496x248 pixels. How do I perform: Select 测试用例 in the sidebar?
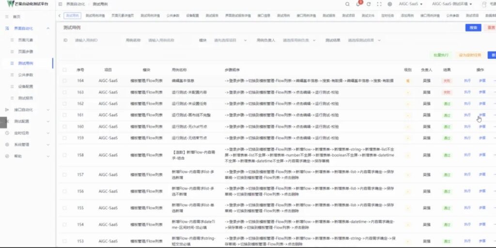25,63
